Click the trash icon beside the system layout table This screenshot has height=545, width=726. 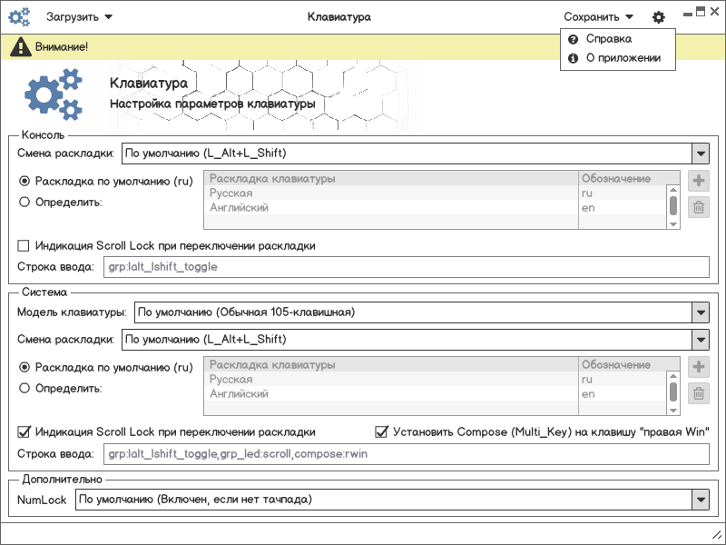point(699,393)
